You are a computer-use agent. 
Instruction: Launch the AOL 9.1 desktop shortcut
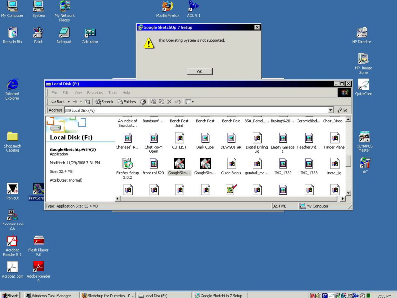[x=194, y=9]
